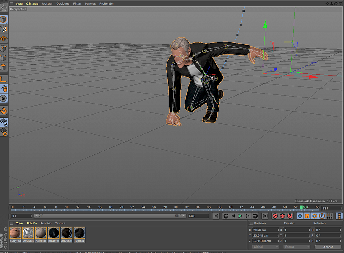
Task: Open the Planar Workplane icon
Action: [x=3, y=132]
